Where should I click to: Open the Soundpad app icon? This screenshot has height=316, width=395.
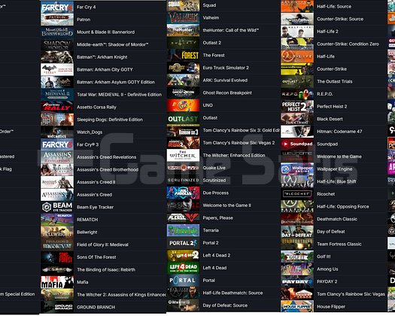click(297, 144)
